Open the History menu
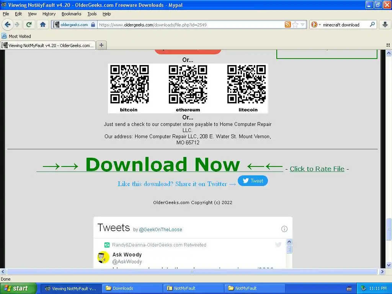Image resolution: width=392 pixels, height=294 pixels. pyautogui.click(x=49, y=14)
